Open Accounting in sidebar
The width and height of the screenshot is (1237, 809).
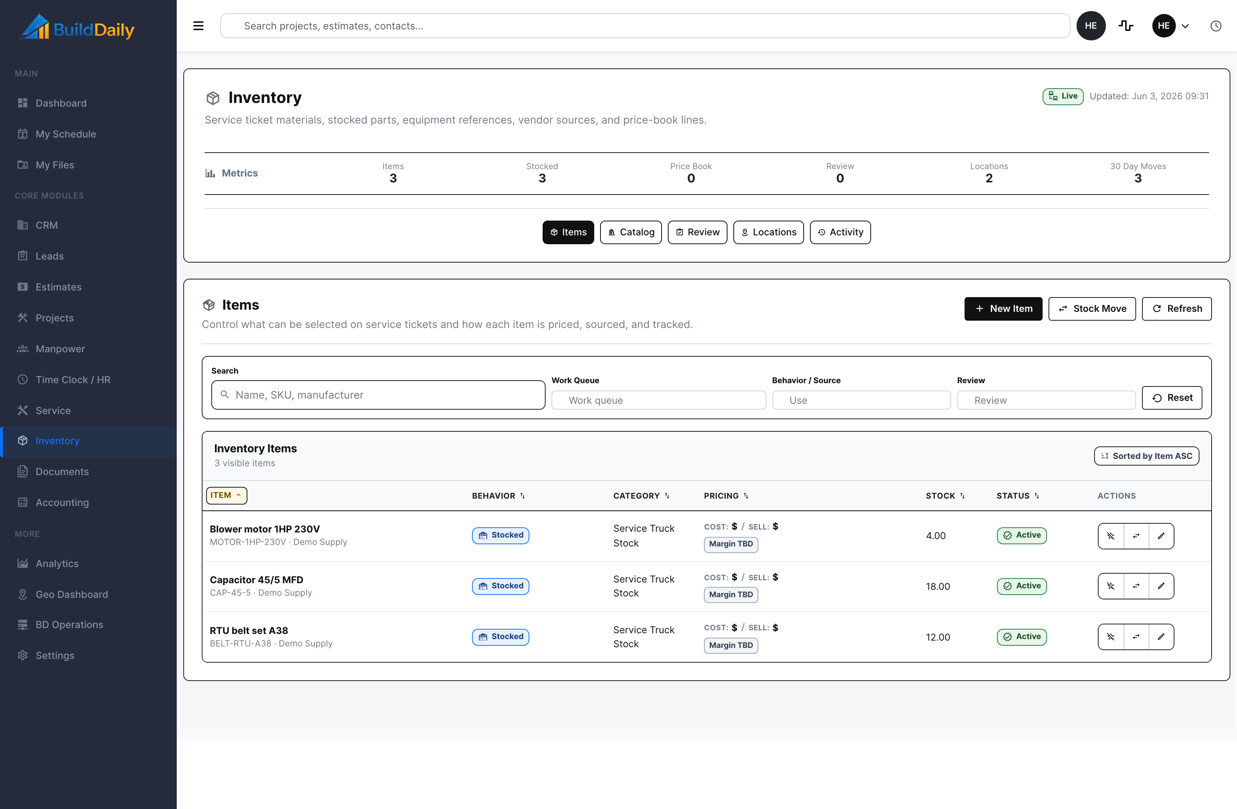coord(88,503)
